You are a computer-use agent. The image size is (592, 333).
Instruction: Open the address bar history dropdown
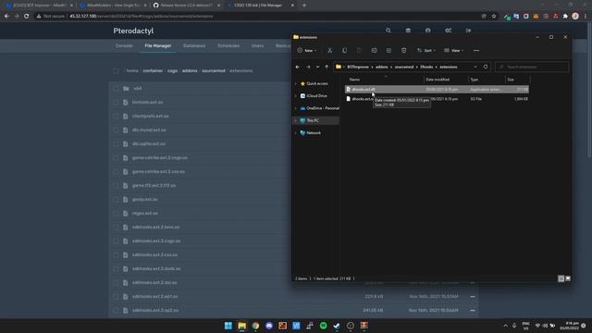pos(475,67)
